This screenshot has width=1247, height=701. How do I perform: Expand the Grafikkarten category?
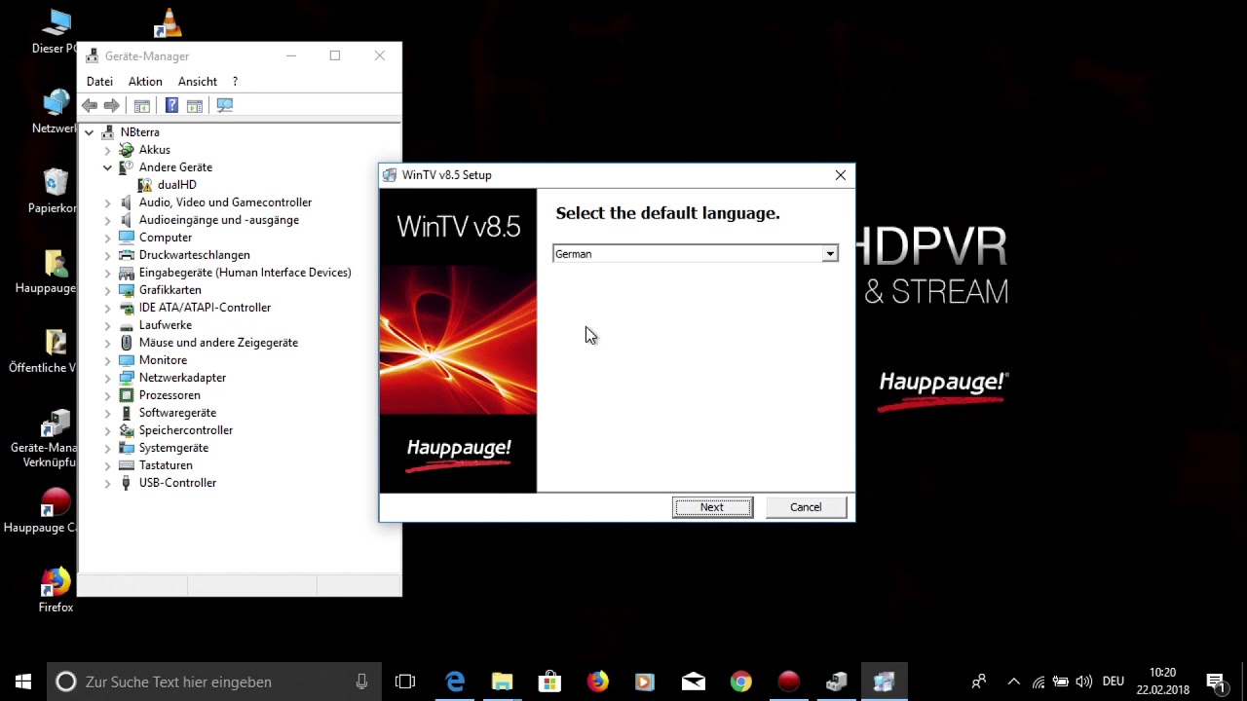[x=108, y=290]
